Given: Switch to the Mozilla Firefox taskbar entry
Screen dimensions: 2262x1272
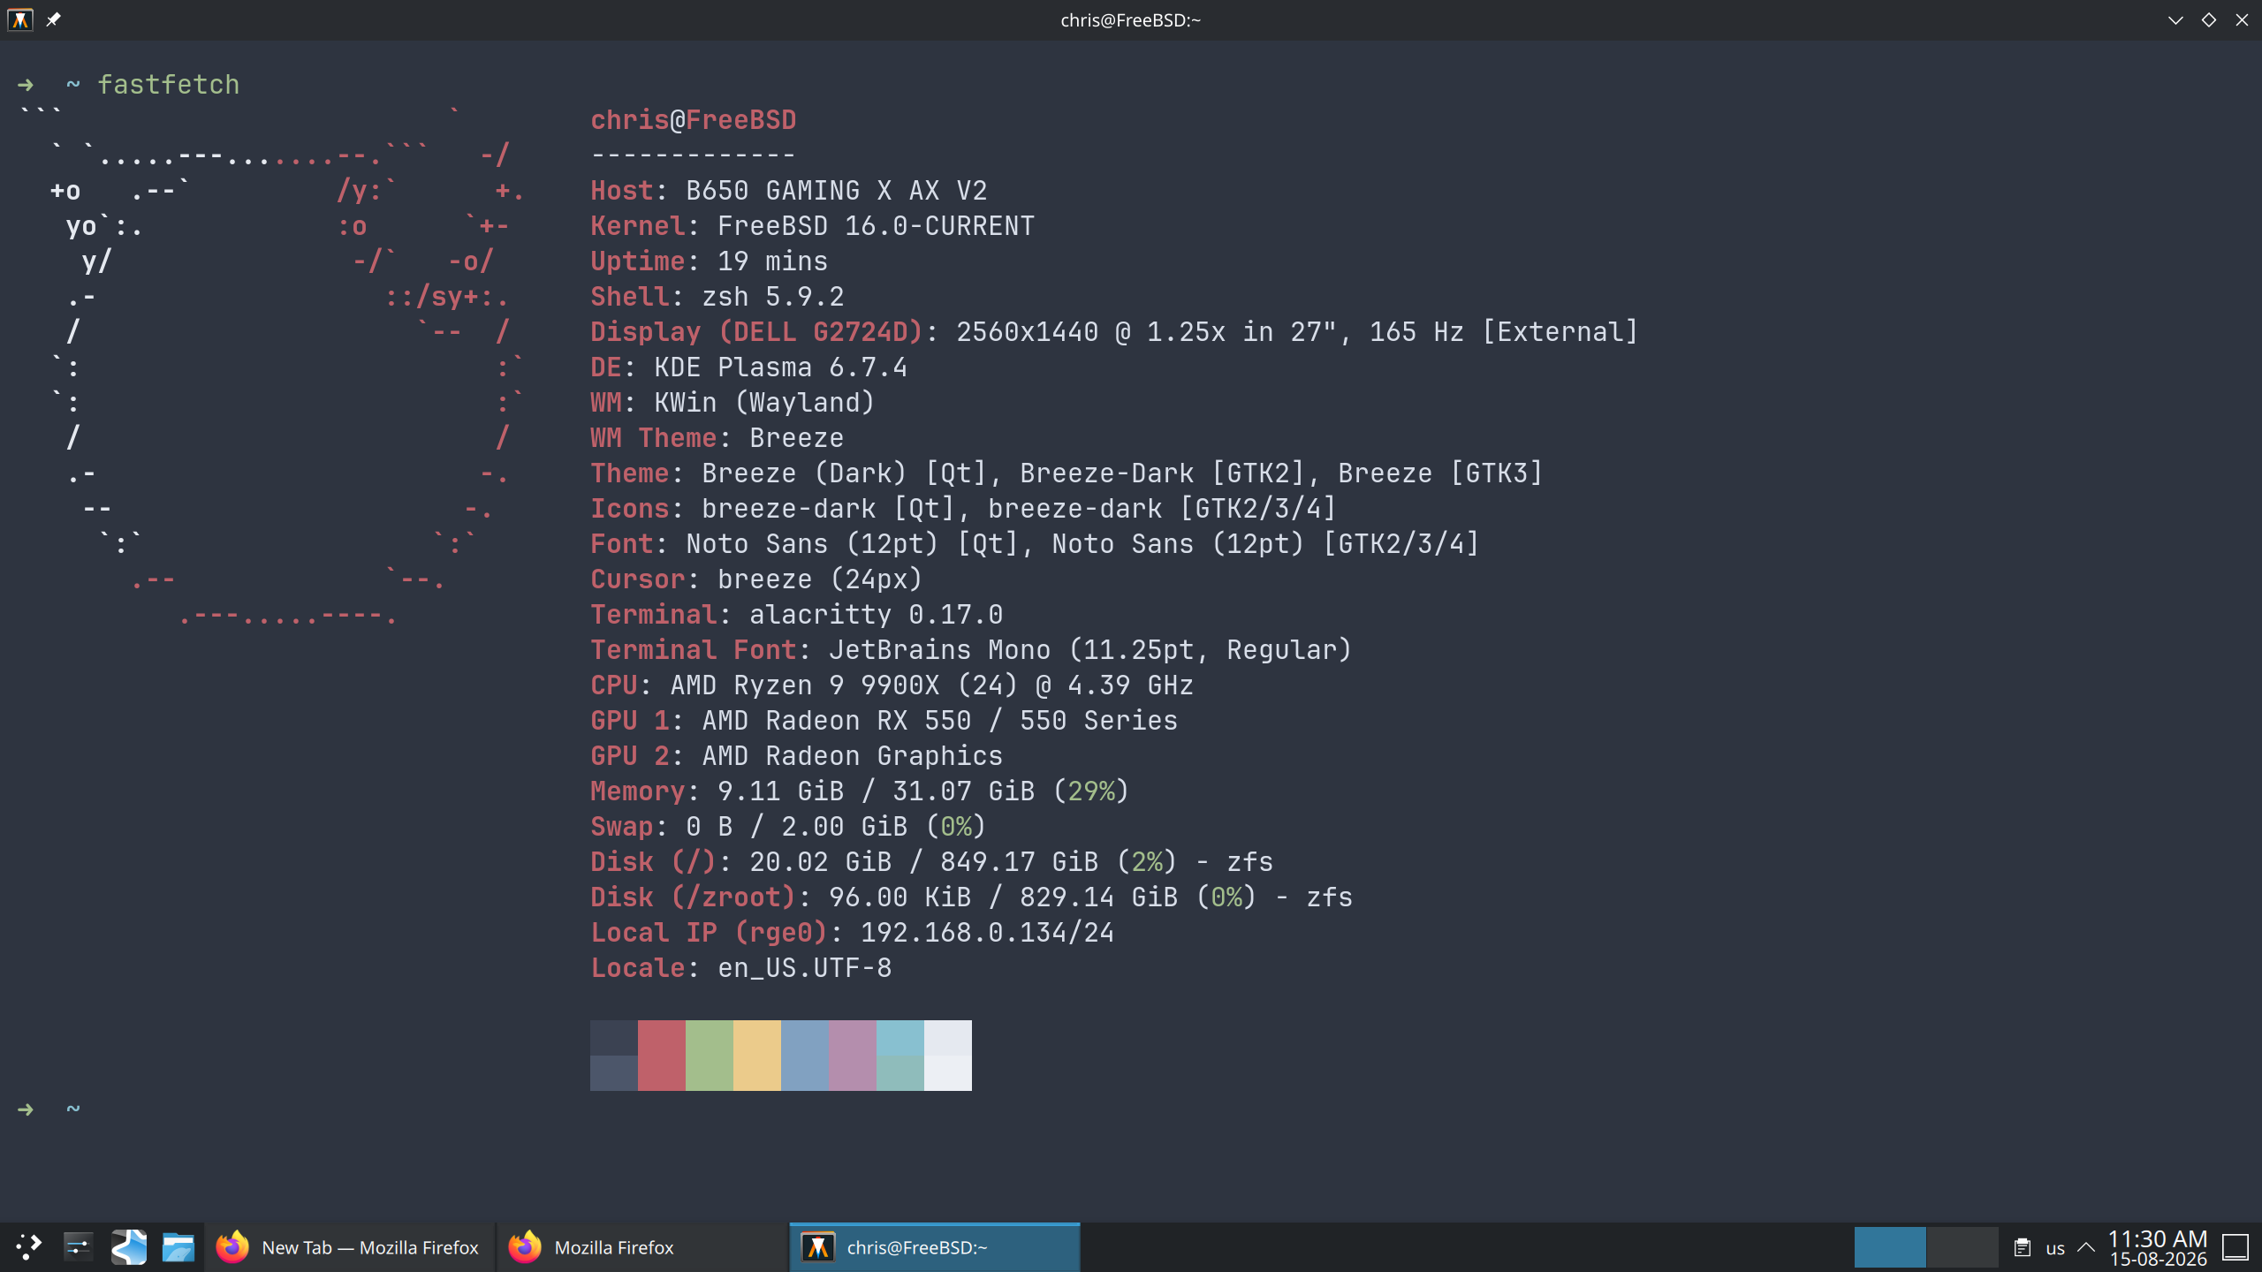Looking at the screenshot, I should coord(641,1247).
